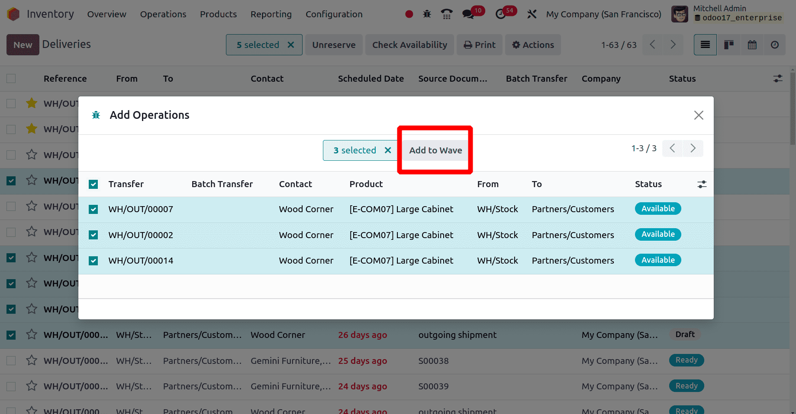Uncheck the WH/OUT/00014 transfer checkbox

[93, 261]
